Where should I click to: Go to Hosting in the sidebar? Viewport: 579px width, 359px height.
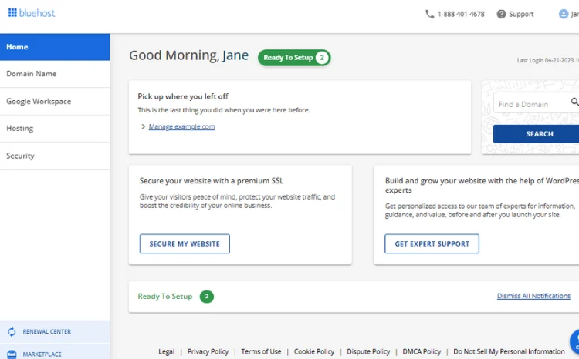click(x=55, y=129)
